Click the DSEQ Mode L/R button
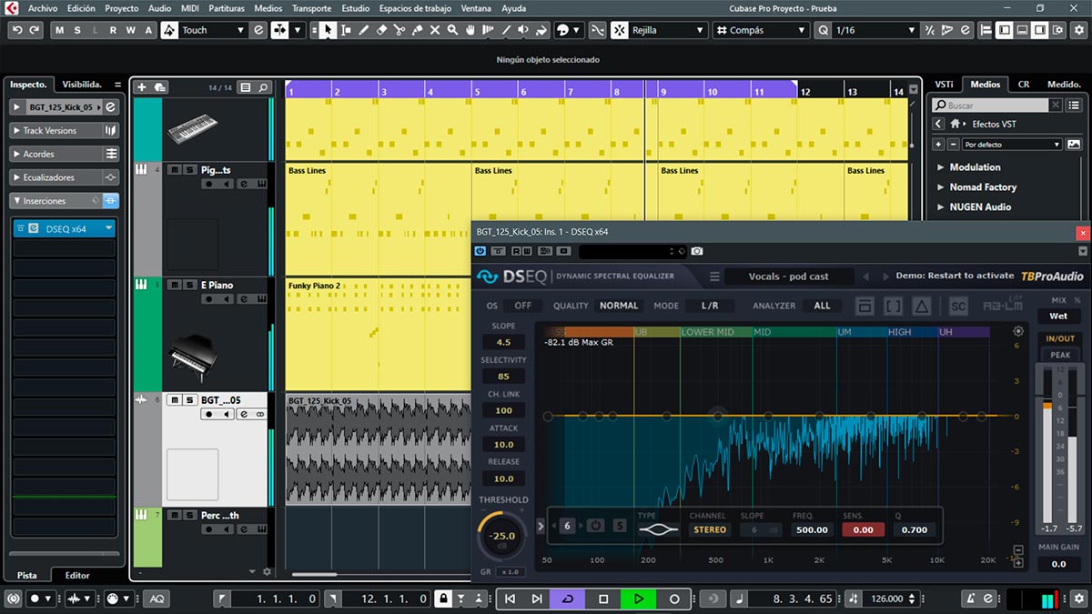 tap(711, 306)
